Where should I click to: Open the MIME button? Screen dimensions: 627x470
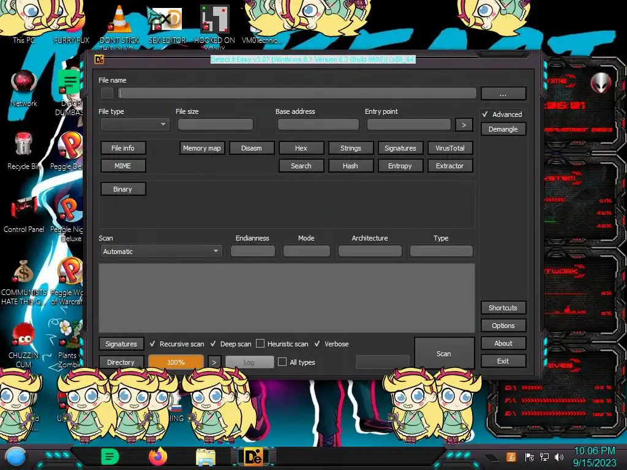tap(122, 166)
